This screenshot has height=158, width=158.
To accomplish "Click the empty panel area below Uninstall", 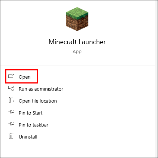I will (x=78, y=149).
